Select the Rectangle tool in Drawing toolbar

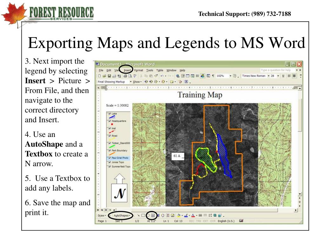(x=143, y=215)
